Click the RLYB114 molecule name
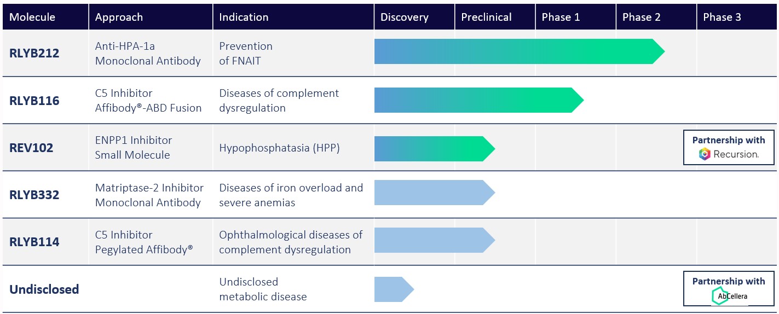The height and width of the screenshot is (314, 779). (34, 242)
